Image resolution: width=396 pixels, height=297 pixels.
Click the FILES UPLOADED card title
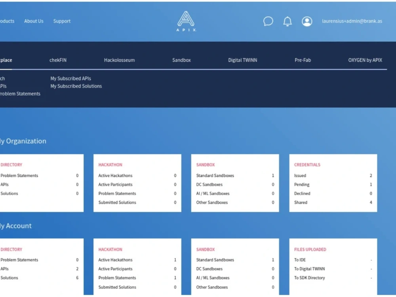(x=310, y=249)
